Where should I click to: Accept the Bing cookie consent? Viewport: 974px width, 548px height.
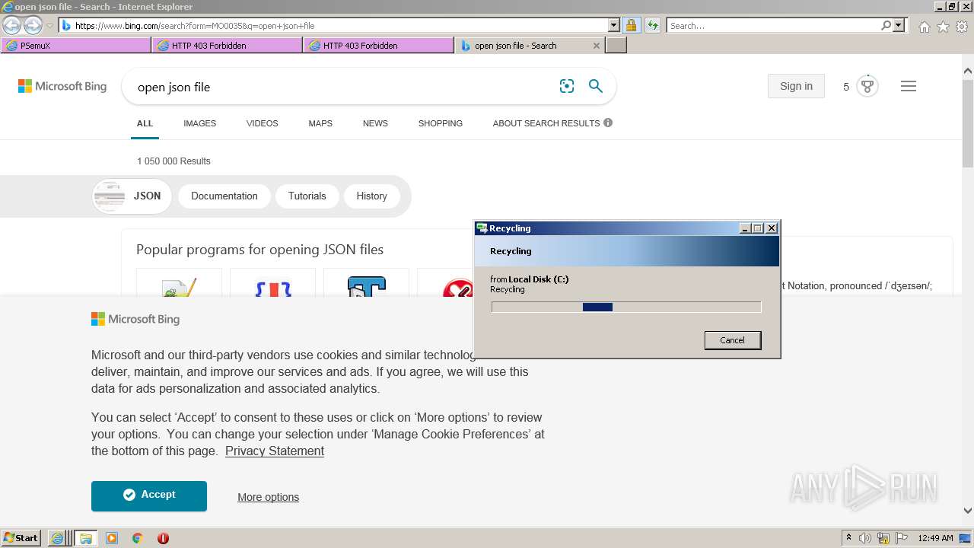tap(149, 495)
